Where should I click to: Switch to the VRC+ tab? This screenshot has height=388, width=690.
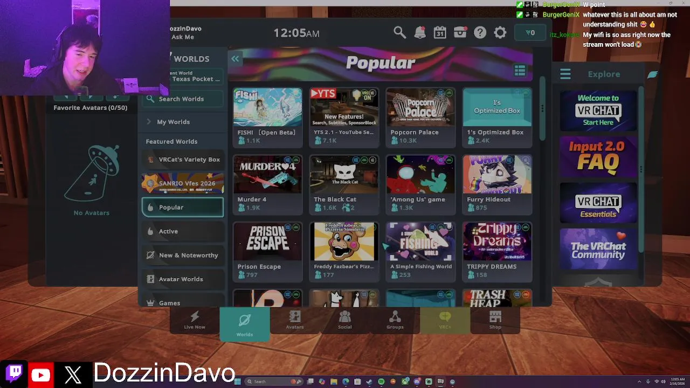pos(445,320)
